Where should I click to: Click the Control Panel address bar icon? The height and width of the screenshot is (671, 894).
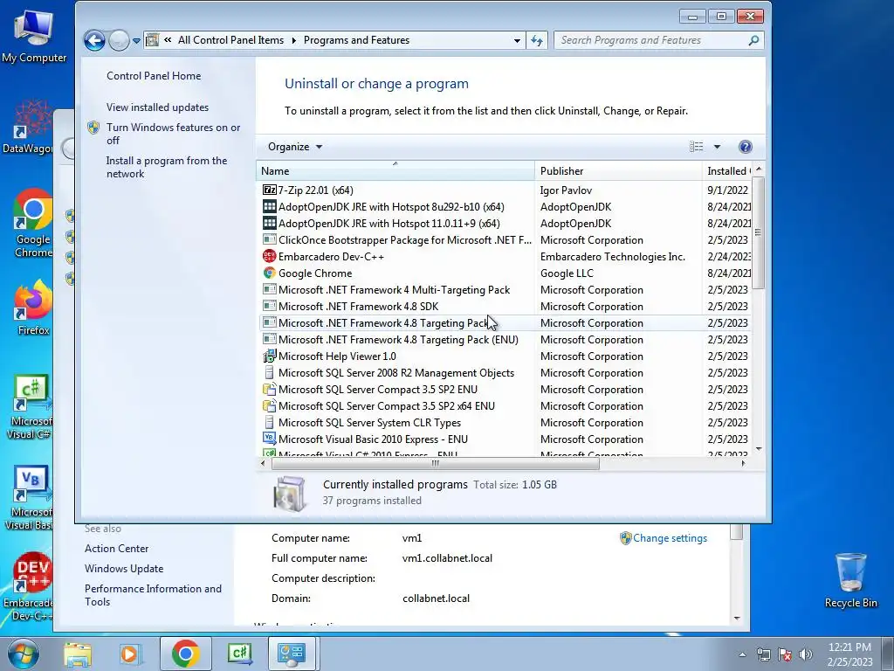pos(152,40)
